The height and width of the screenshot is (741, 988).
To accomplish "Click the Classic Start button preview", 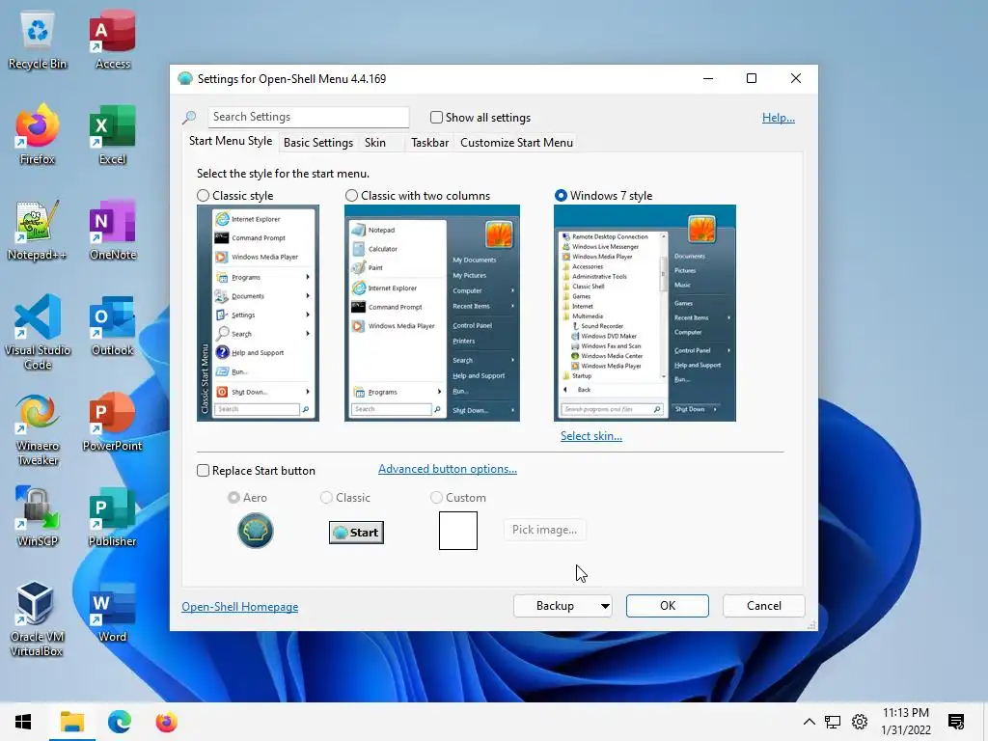I will (357, 533).
